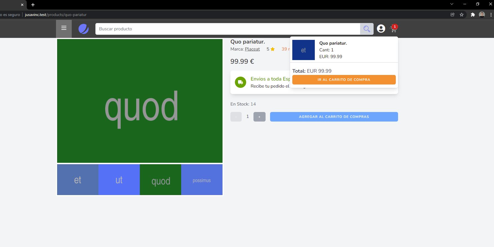Select the 'et' product thumbnail
The image size is (494, 247).
(x=78, y=180)
